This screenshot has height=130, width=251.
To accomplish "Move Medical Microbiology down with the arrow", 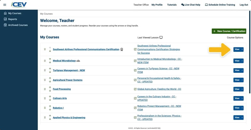I will [x=50, y=62].
